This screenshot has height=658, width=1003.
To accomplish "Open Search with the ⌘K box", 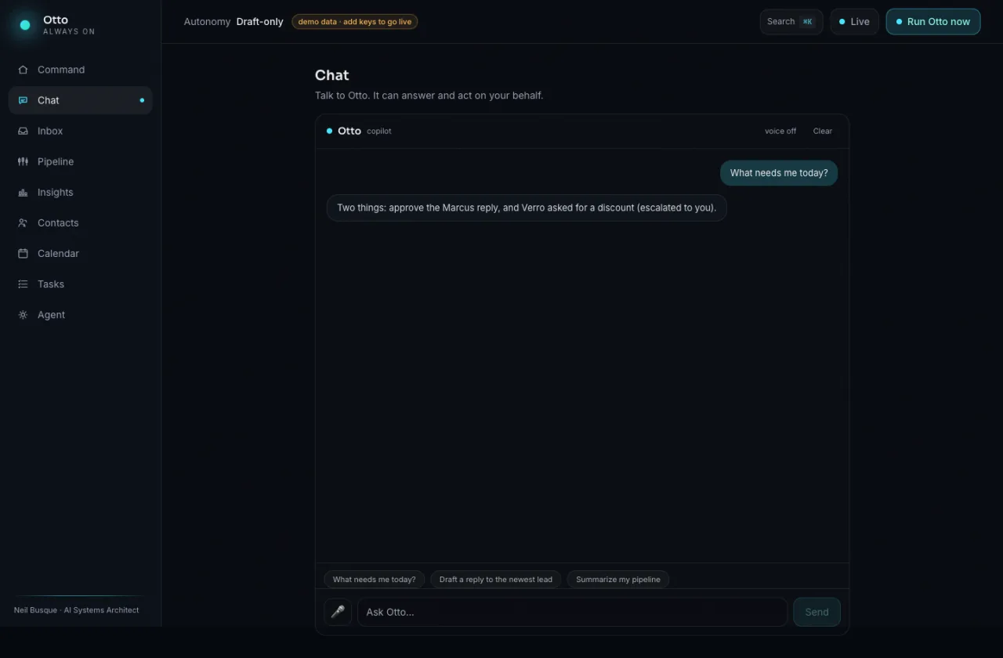I will tap(791, 22).
